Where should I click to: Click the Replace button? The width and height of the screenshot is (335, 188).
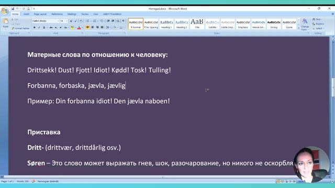(x=318, y=24)
